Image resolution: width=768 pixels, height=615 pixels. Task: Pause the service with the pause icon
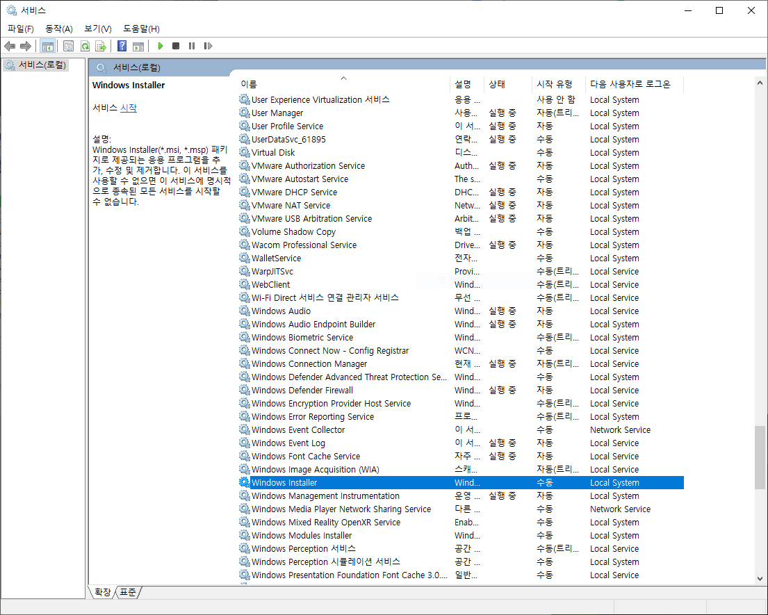[192, 46]
